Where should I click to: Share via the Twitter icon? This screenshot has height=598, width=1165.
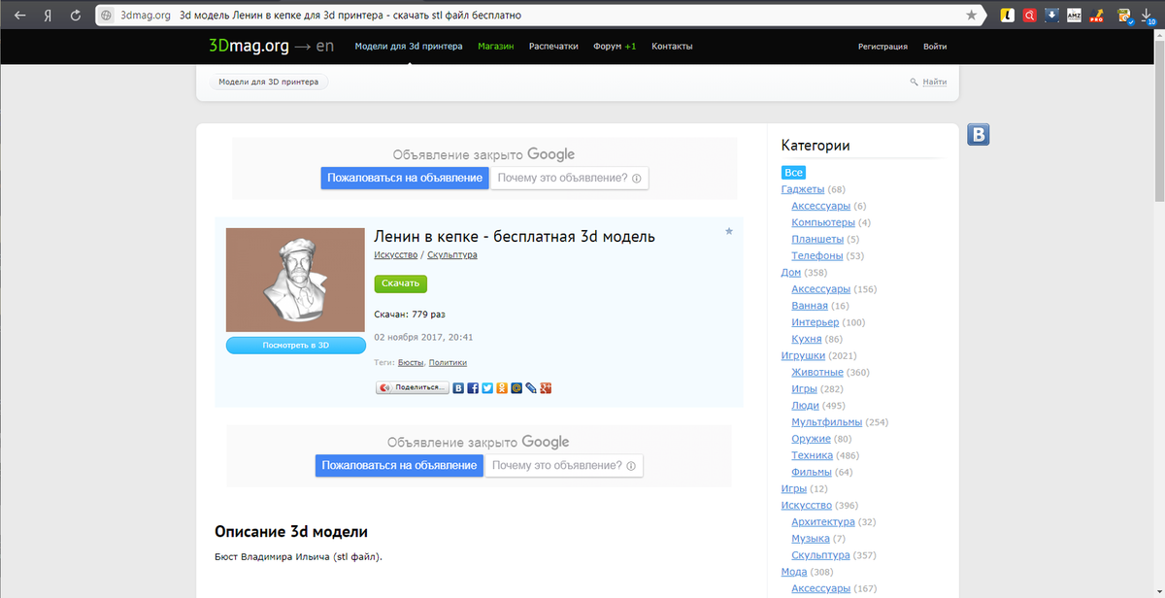487,387
